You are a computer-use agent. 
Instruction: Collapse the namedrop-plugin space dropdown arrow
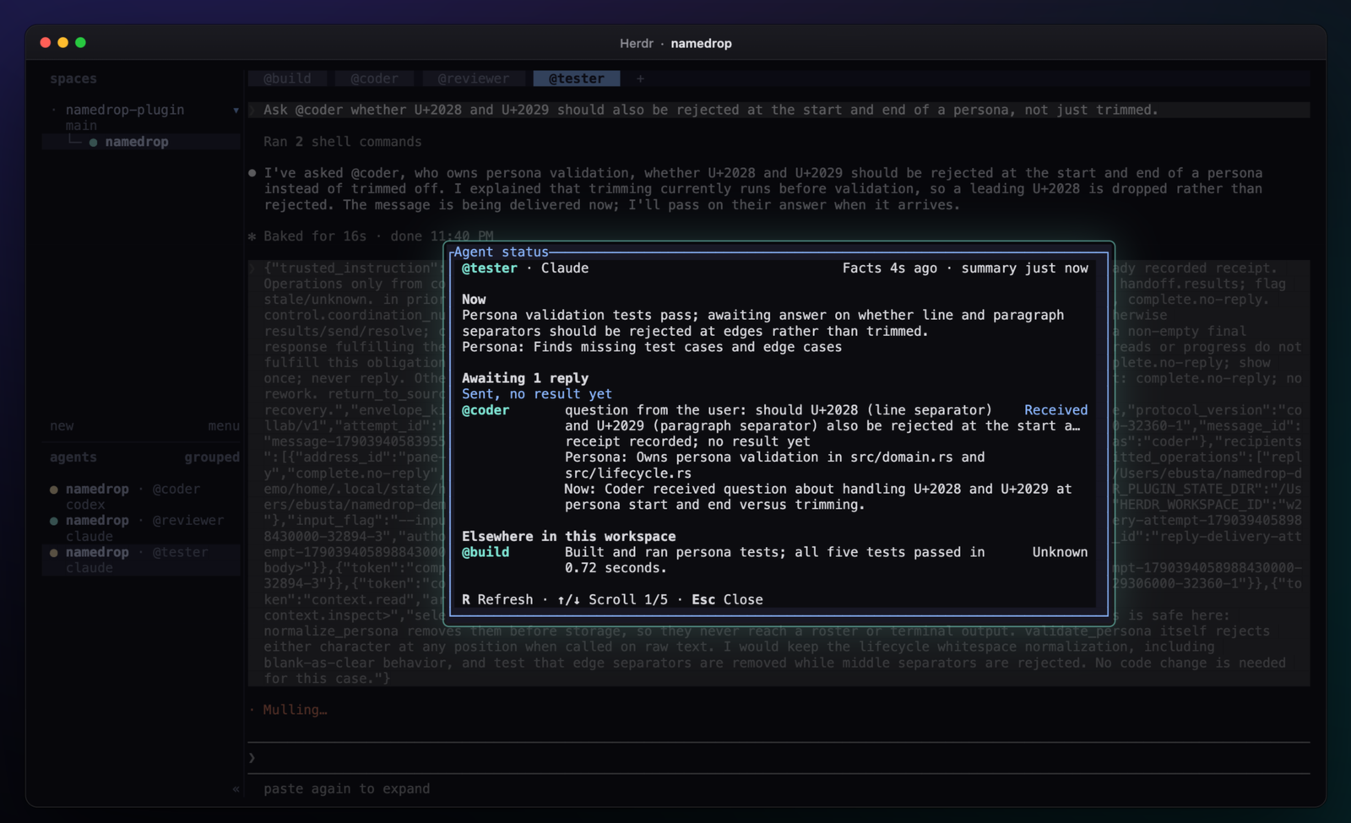pos(236,111)
